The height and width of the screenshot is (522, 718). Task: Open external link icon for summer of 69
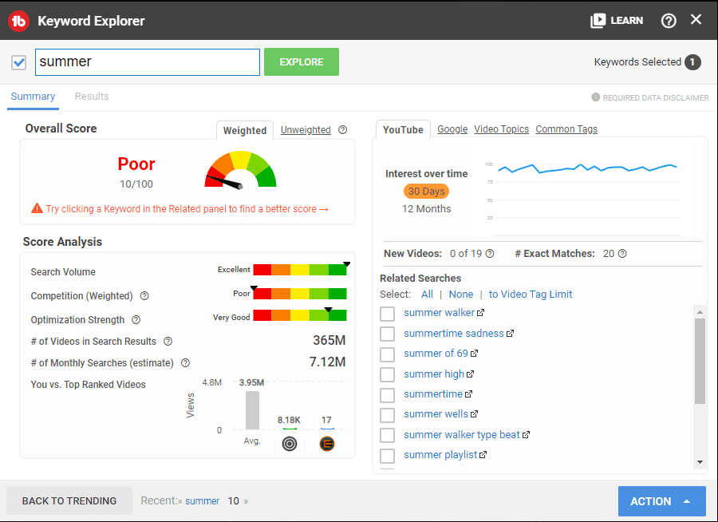(x=474, y=354)
